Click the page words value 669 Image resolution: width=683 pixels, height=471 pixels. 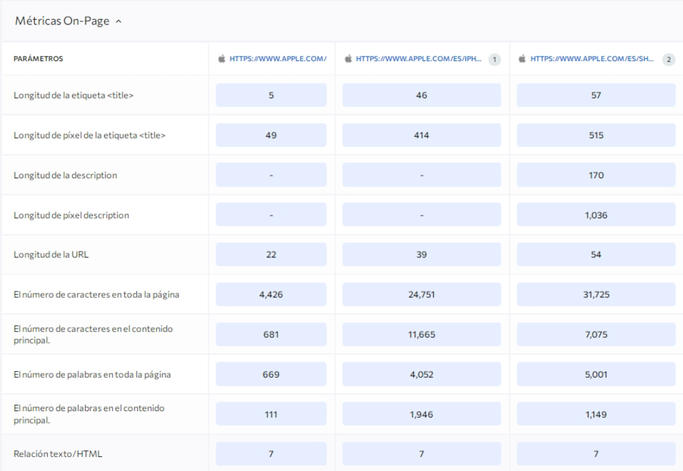pyautogui.click(x=271, y=374)
